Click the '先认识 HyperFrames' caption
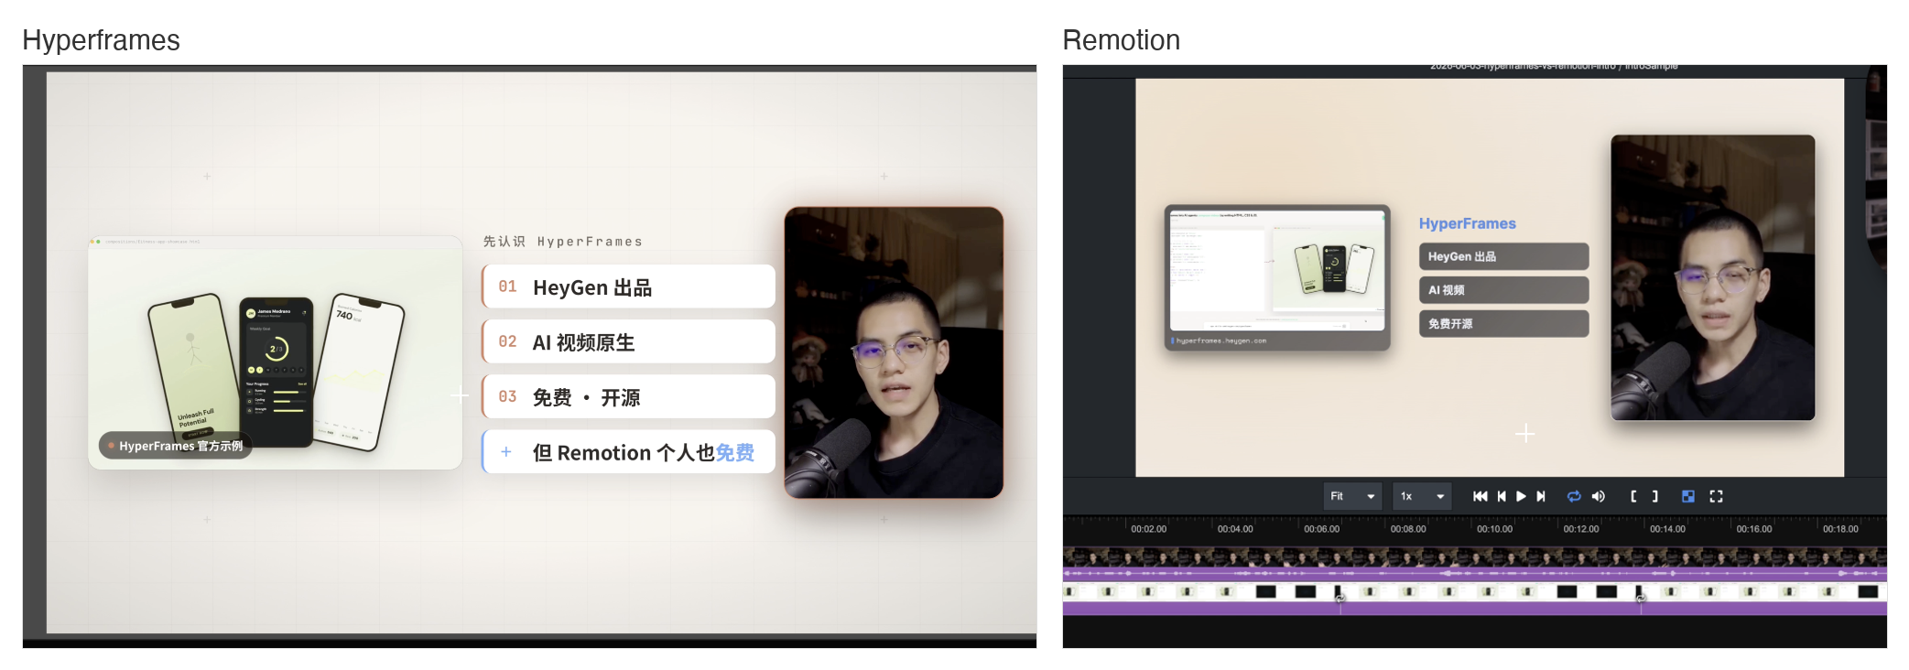Screen dimensions: 1909x670 (x=563, y=242)
